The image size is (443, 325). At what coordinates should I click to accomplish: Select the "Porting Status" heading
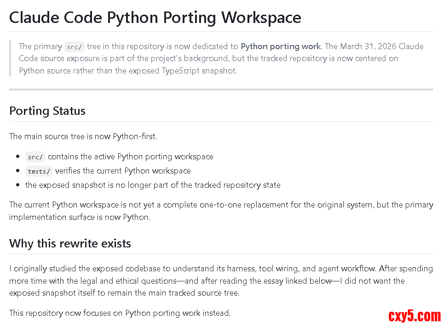(47, 111)
